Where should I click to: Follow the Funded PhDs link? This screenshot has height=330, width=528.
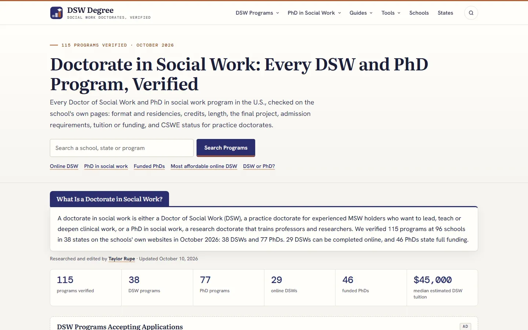tap(149, 166)
